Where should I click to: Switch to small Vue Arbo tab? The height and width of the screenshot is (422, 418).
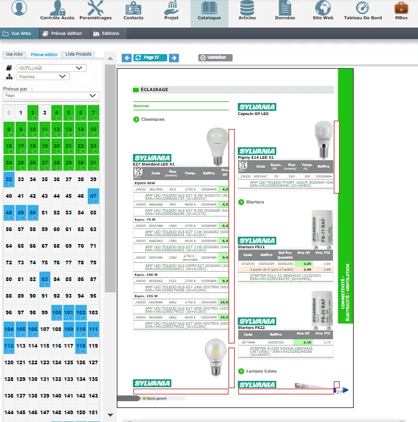[x=14, y=54]
